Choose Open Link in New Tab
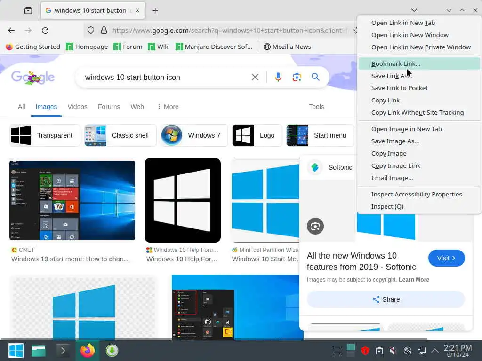This screenshot has height=361, width=482. [x=419, y=23]
